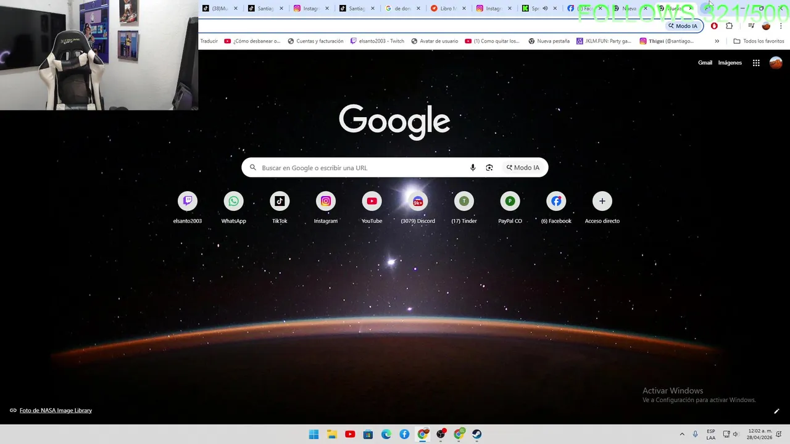
Task: Close the 'de don' Google tab
Action: click(x=418, y=9)
